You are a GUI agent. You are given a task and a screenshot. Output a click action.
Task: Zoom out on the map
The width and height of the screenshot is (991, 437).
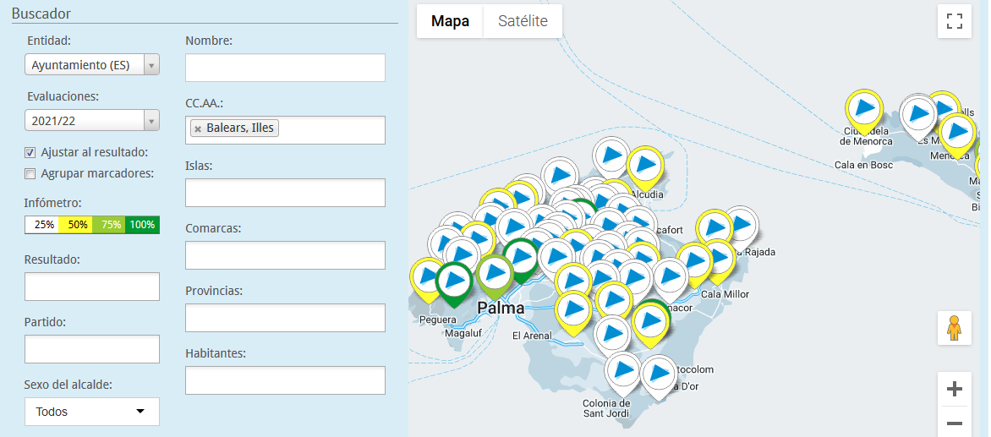tap(955, 423)
